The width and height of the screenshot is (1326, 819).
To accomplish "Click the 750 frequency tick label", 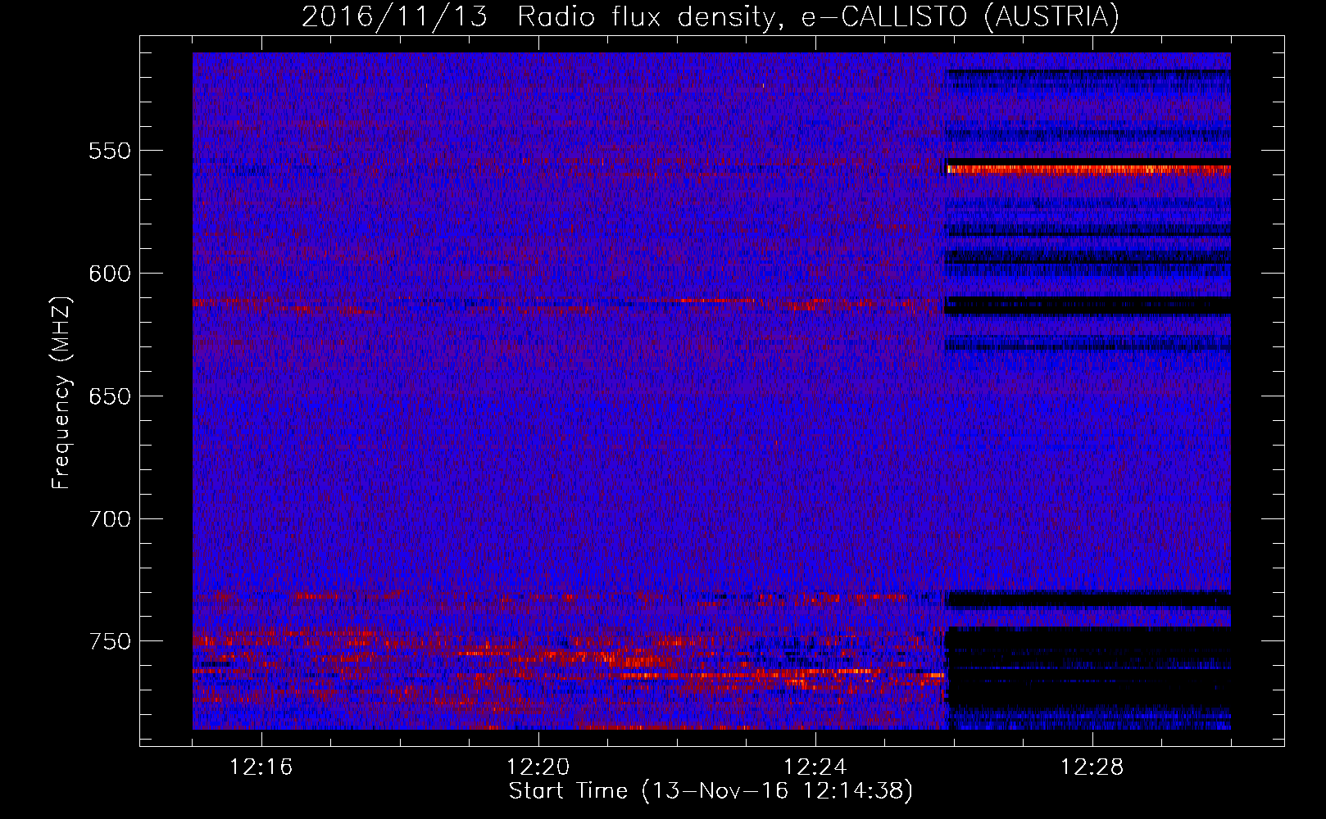I will click(x=110, y=641).
